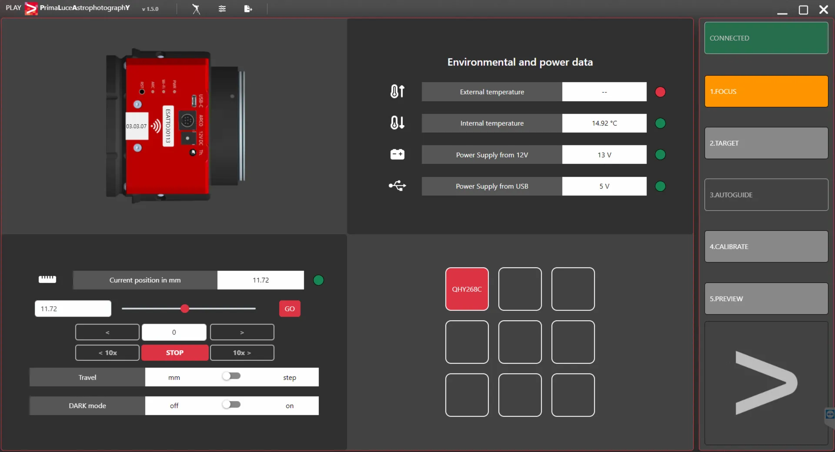Click the 13 V power value
The height and width of the screenshot is (452, 835).
[605, 155]
